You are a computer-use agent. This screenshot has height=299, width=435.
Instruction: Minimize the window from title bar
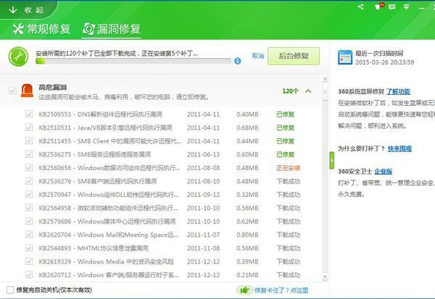422,8
